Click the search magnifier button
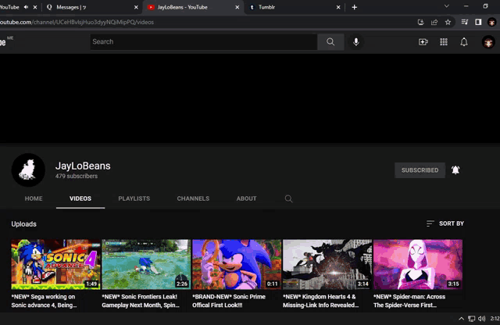 (x=330, y=41)
